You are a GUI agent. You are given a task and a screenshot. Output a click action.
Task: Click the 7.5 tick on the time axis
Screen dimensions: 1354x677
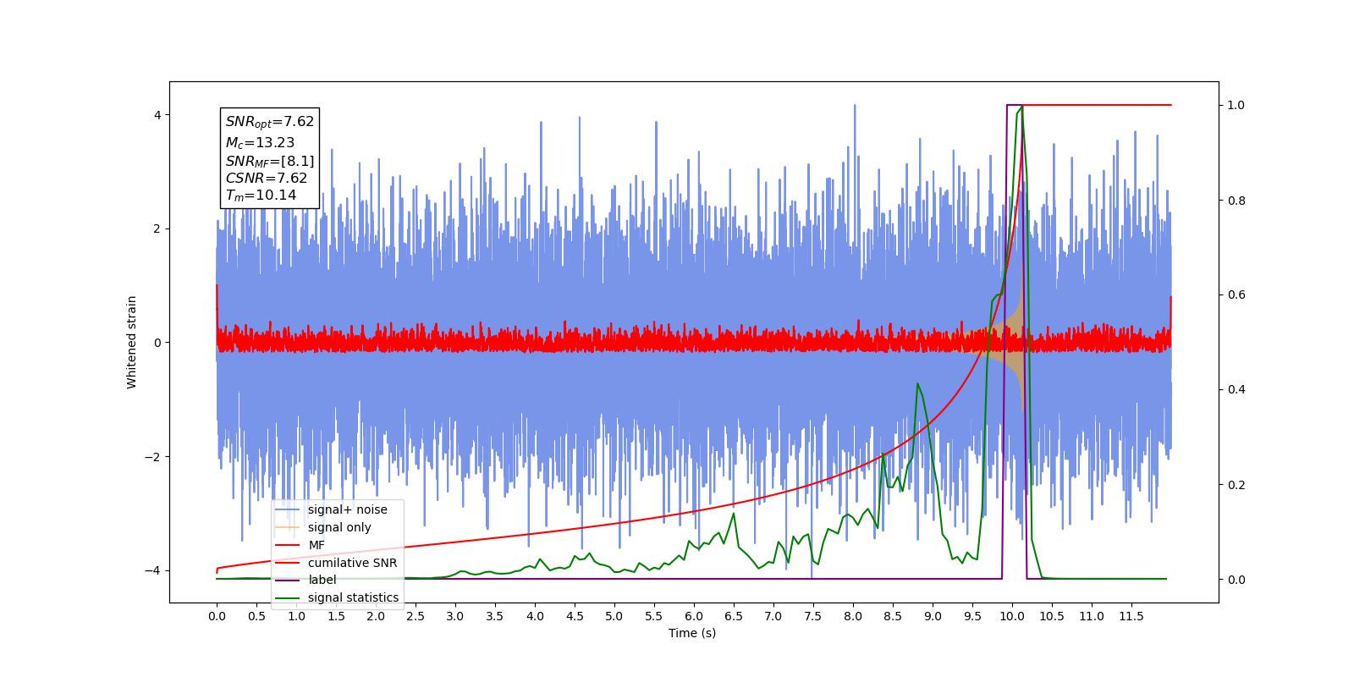(813, 616)
